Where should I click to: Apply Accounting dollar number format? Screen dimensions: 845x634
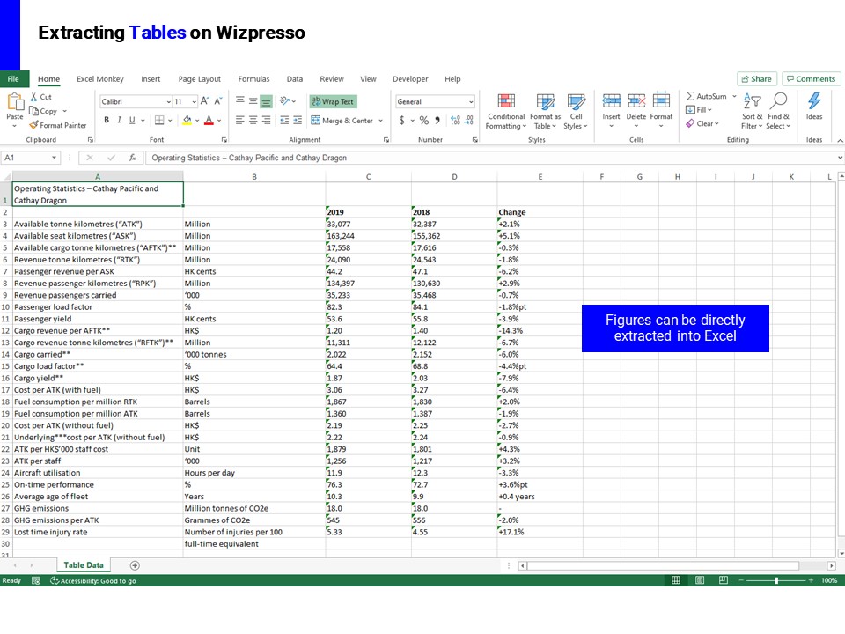[401, 121]
